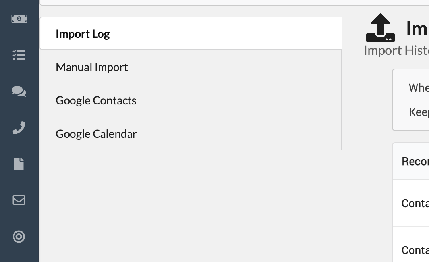The width and height of the screenshot is (429, 262).
Task: Click the empty area below Google Calendar
Action: click(190, 205)
